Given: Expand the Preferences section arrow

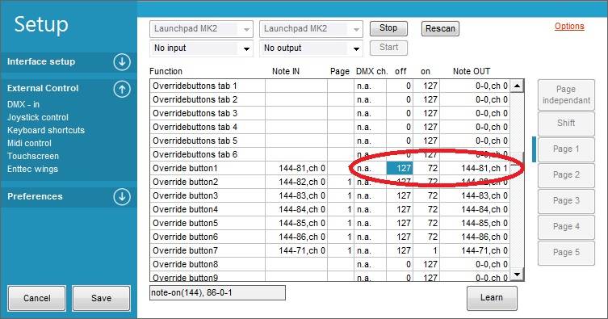Looking at the screenshot, I should (x=122, y=196).
